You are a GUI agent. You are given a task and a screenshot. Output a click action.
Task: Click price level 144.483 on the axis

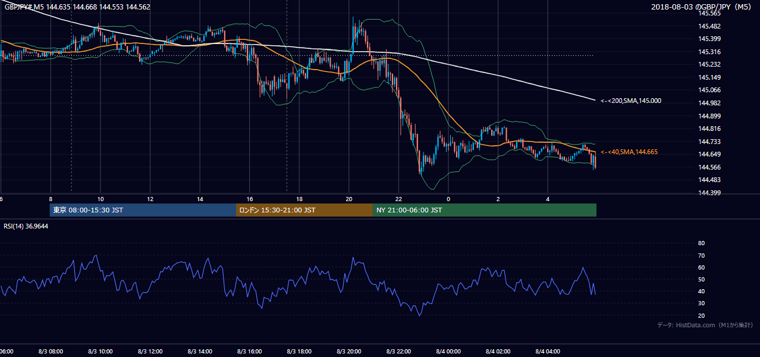tap(709, 180)
